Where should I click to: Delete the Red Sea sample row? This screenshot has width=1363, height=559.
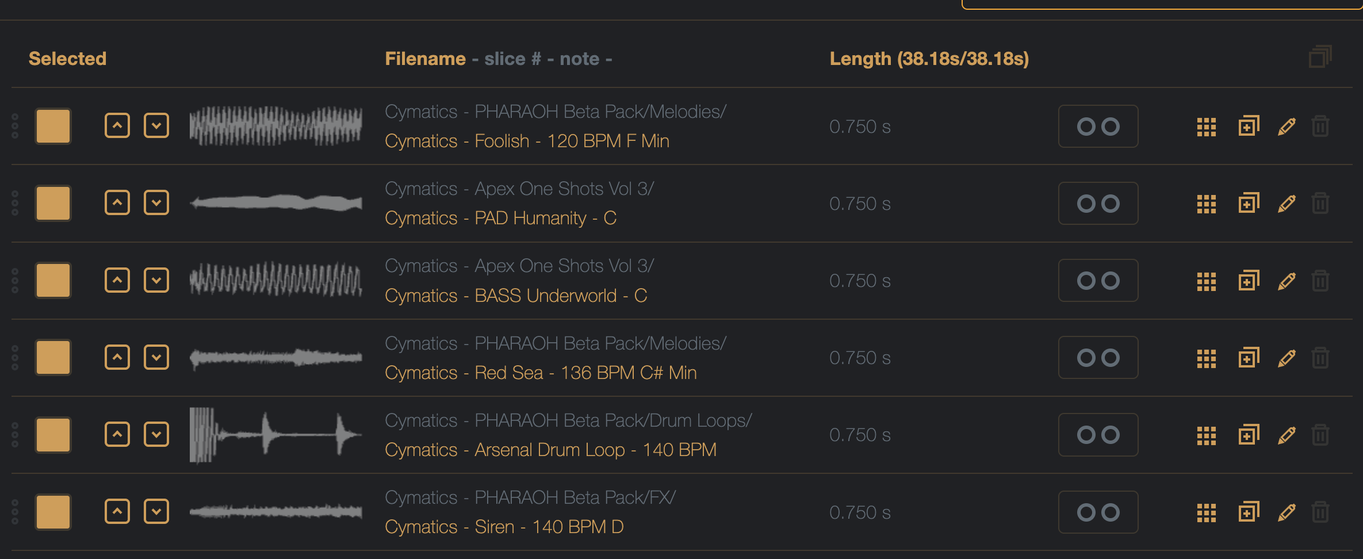[x=1320, y=358]
